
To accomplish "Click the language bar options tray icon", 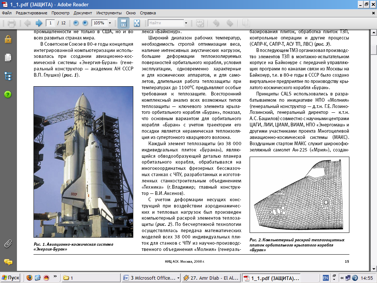I will (334, 278).
